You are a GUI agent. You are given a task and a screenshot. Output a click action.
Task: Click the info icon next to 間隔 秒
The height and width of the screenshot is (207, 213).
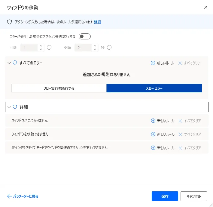coord(109,48)
